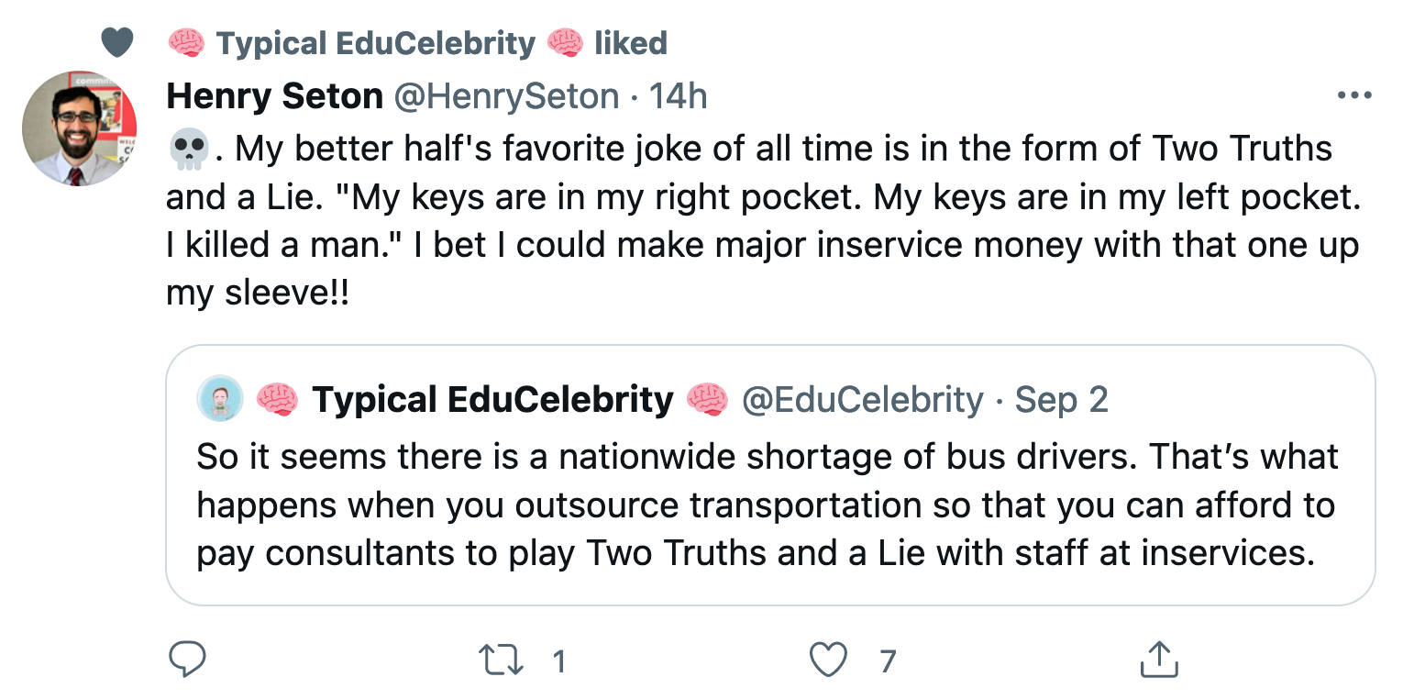Open Typical EduCelebrity name in quoted tweet
Viewport: 1414px width, 699px height.
click(x=492, y=399)
